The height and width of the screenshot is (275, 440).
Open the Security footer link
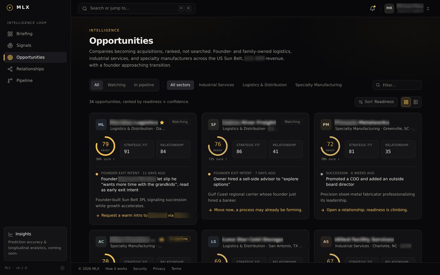pyautogui.click(x=140, y=269)
